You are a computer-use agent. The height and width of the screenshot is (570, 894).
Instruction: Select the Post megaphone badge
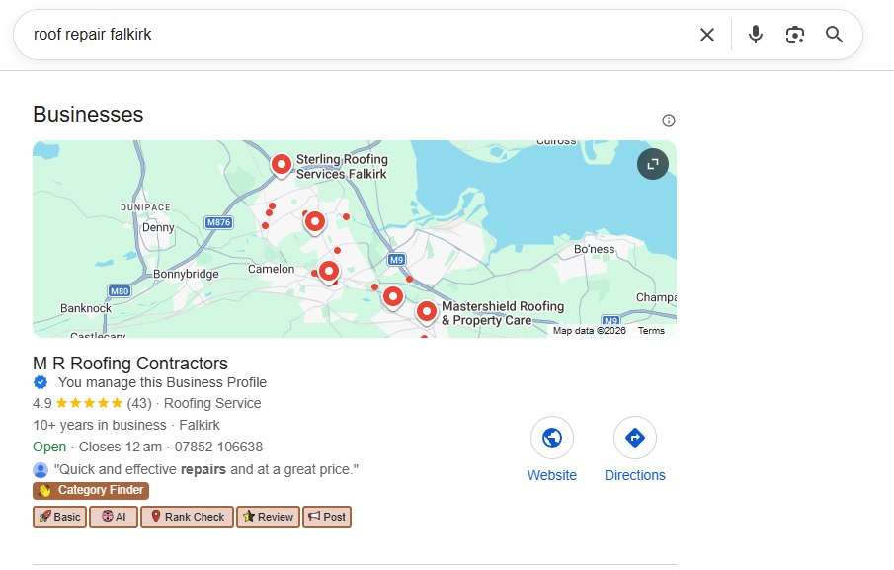(327, 516)
